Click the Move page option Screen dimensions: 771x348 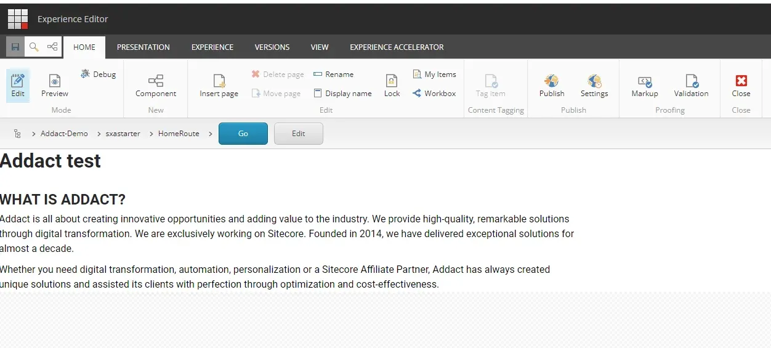[276, 94]
